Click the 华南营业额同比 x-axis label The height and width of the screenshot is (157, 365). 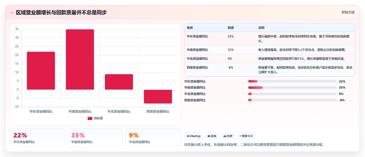pyautogui.click(x=80, y=111)
